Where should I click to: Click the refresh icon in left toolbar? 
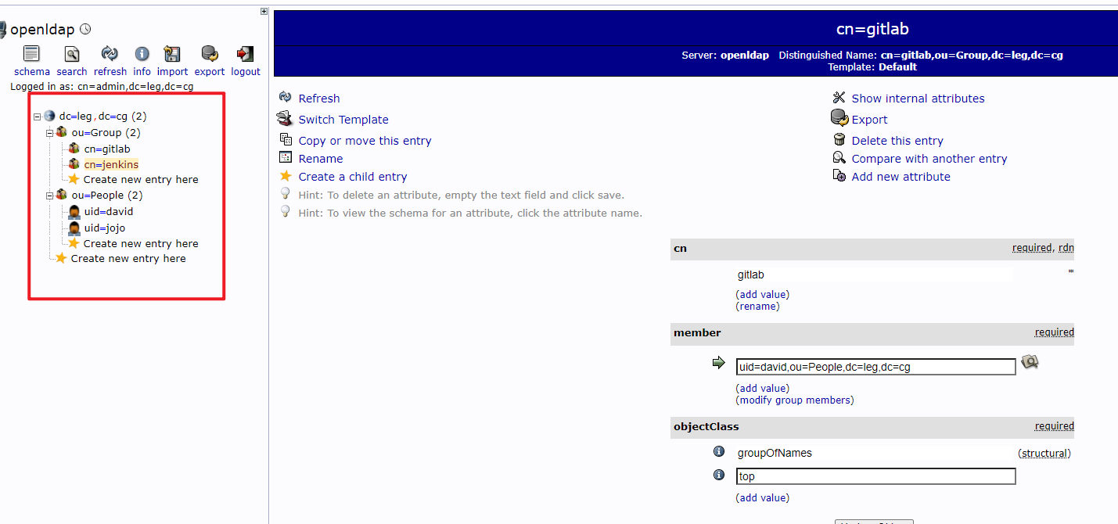click(x=110, y=54)
